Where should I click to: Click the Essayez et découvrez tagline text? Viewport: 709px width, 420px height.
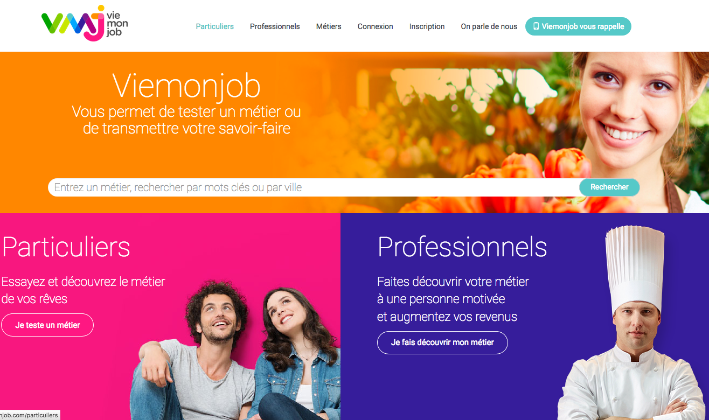point(83,290)
